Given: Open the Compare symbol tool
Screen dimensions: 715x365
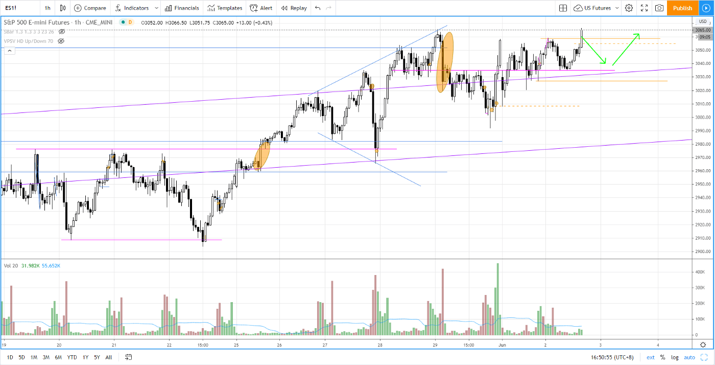Looking at the screenshot, I should [x=90, y=8].
